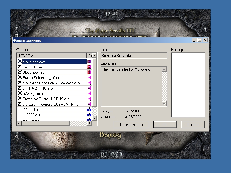Disable Morrowind Code Patch Showcase.esp checkbox
231x173 pixels.
[20, 83]
